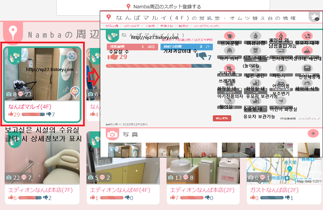Click the changing board facility icon
Screen dimensions: 323x210
click(229, 101)
